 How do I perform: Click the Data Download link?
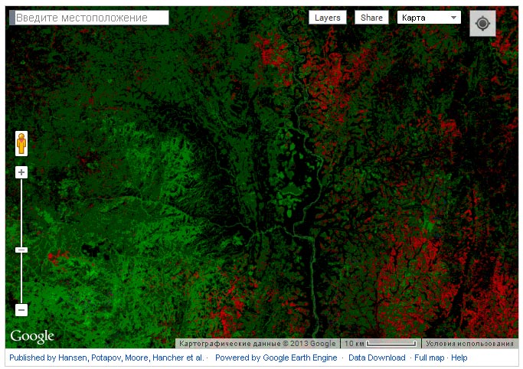[x=377, y=358]
